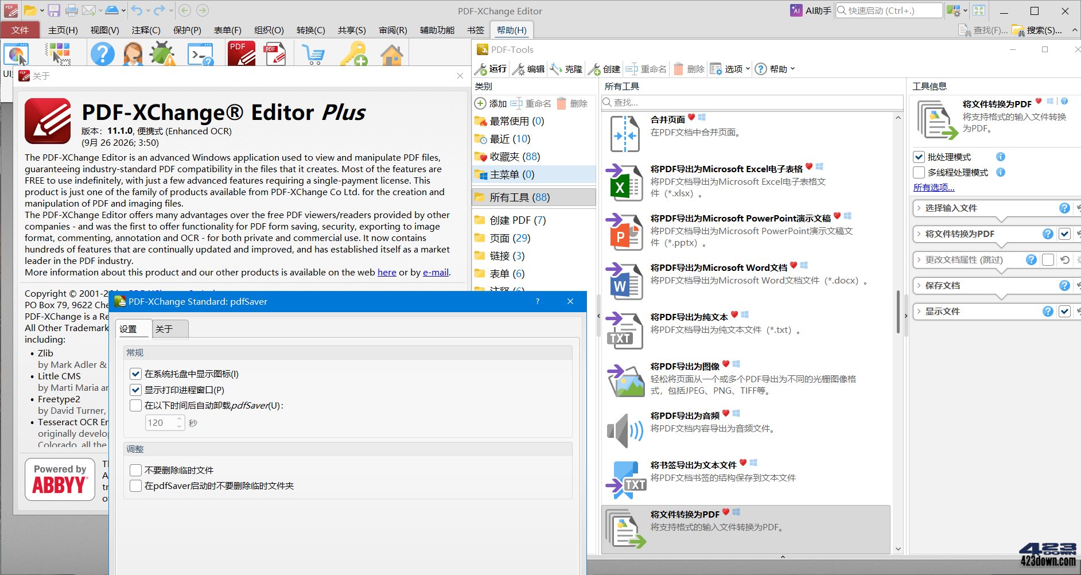Click info icon beside 多线程处理模式

(1001, 172)
